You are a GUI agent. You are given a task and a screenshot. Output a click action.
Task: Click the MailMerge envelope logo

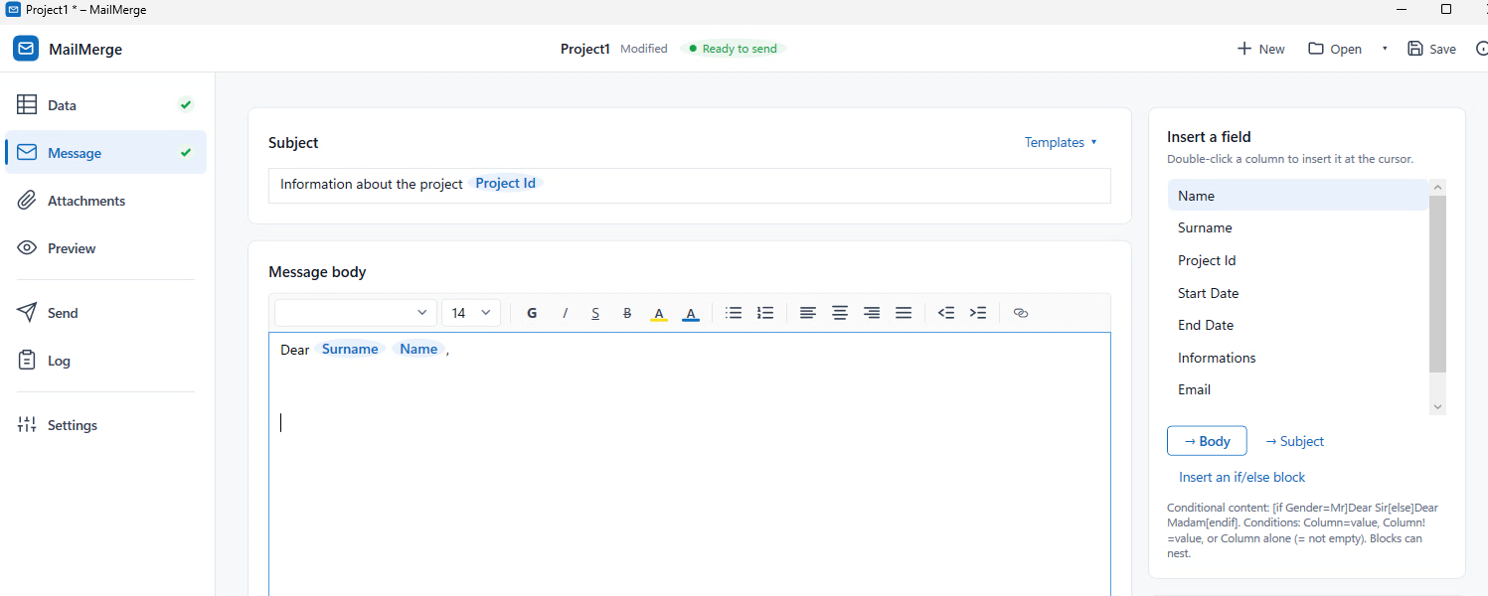(x=26, y=49)
